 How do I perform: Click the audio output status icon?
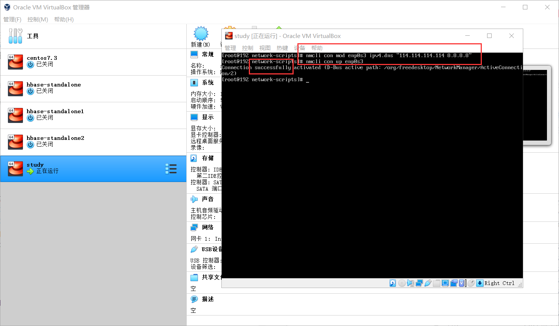[x=411, y=283]
